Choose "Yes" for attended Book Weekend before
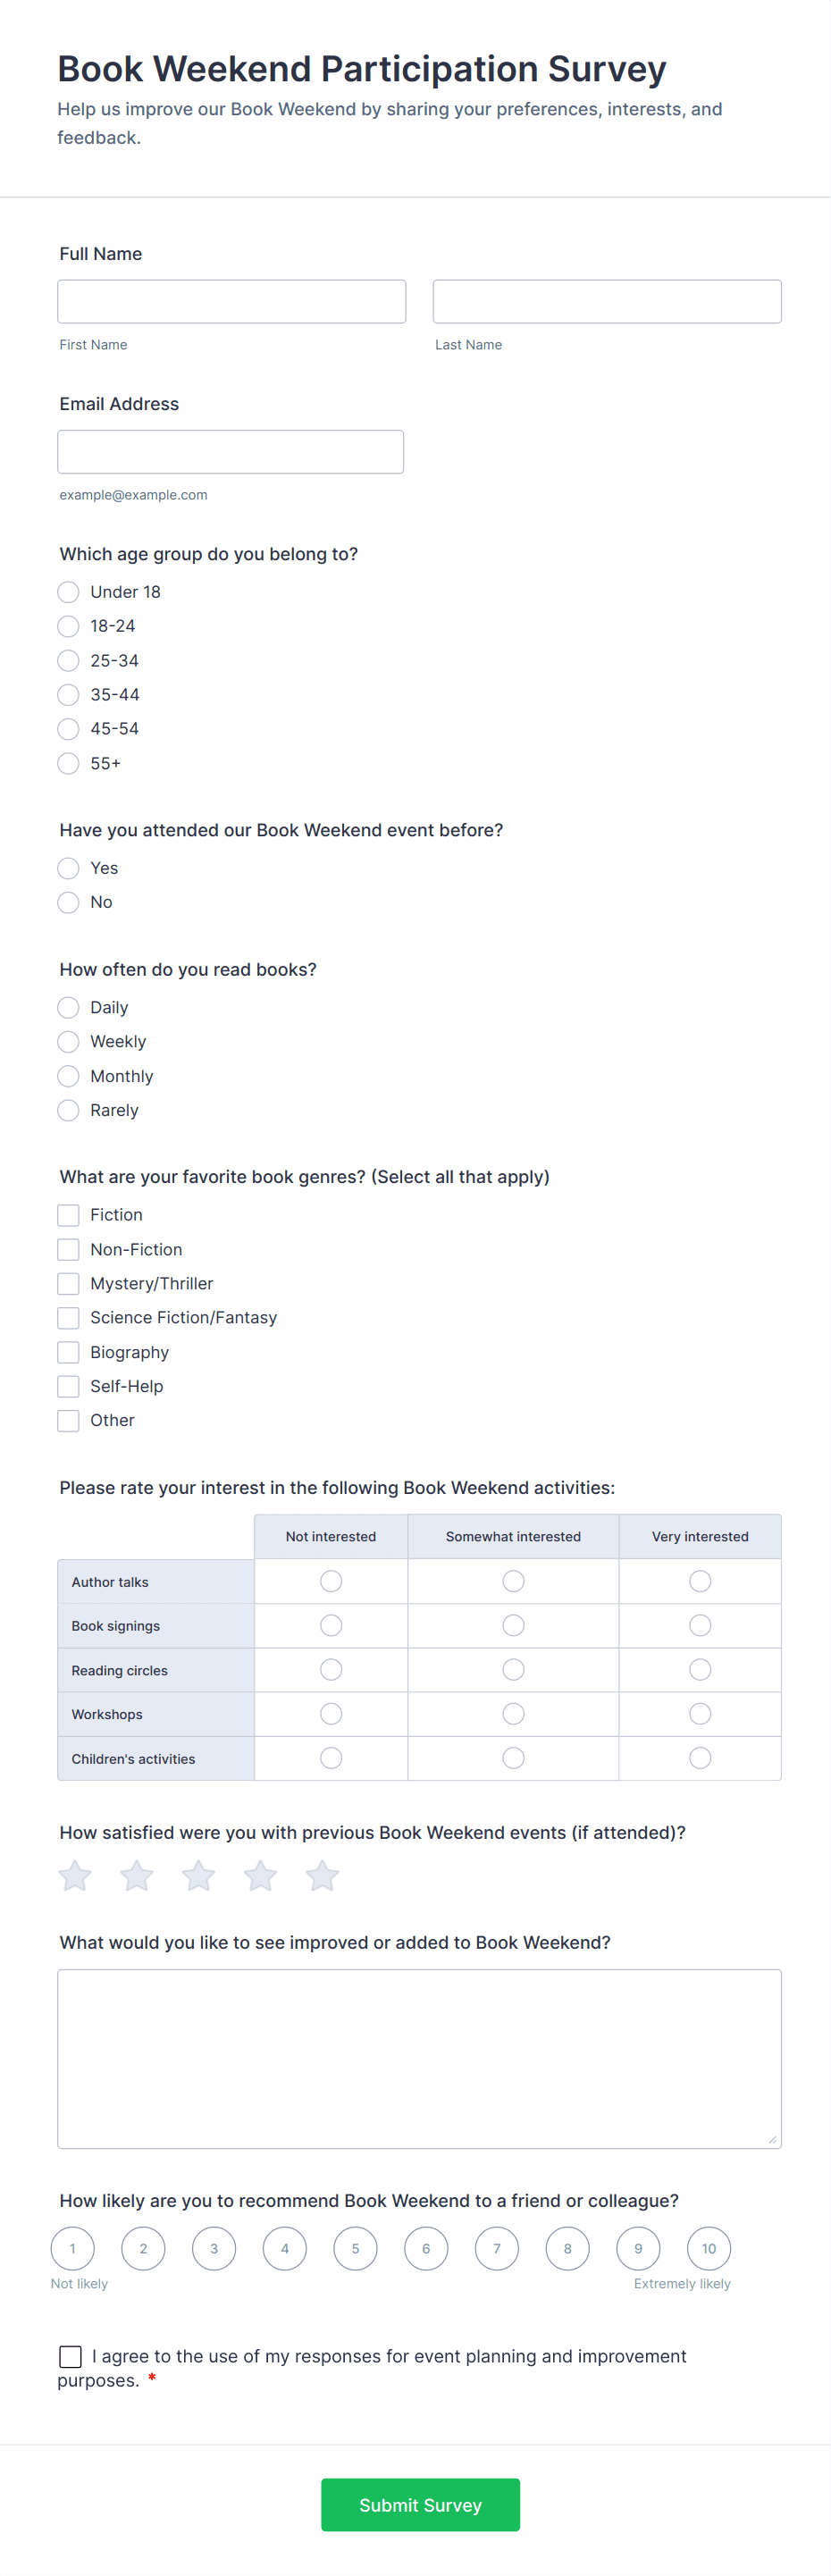831x2576 pixels. [x=68, y=868]
